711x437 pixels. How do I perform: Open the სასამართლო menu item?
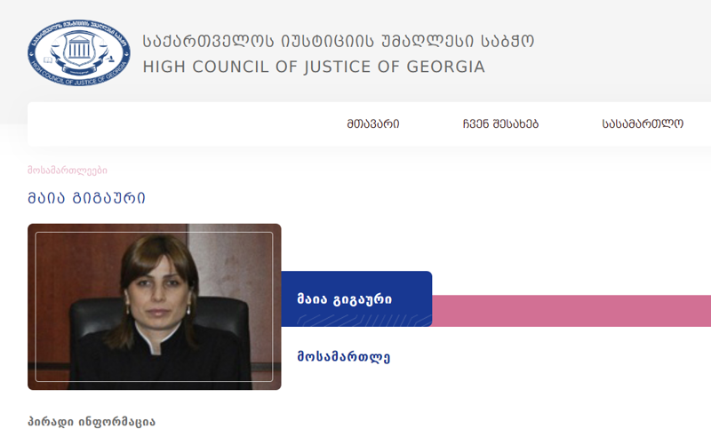[x=643, y=123]
